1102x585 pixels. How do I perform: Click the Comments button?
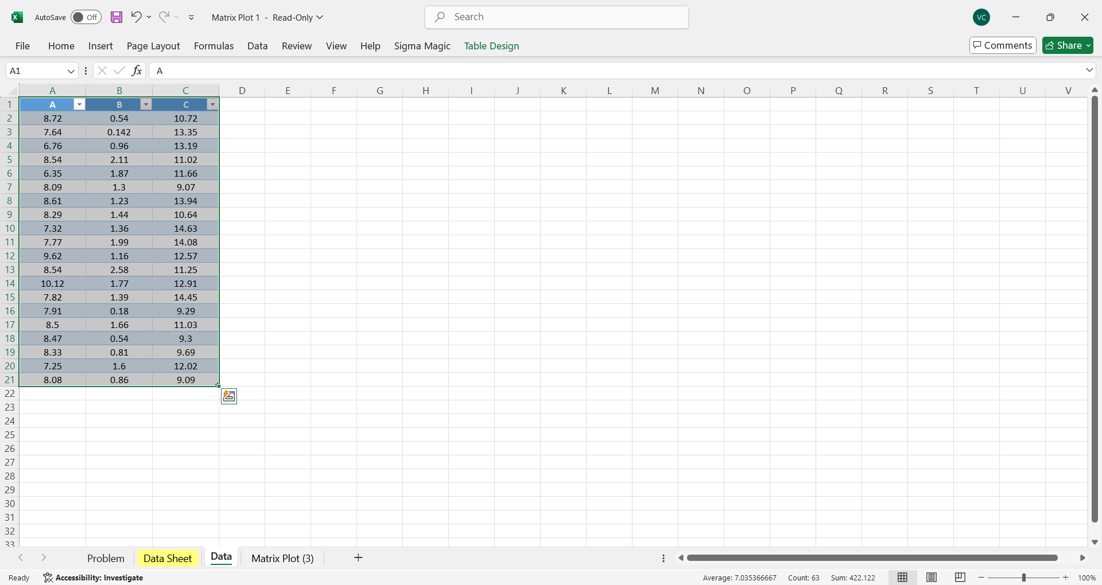(x=1003, y=45)
